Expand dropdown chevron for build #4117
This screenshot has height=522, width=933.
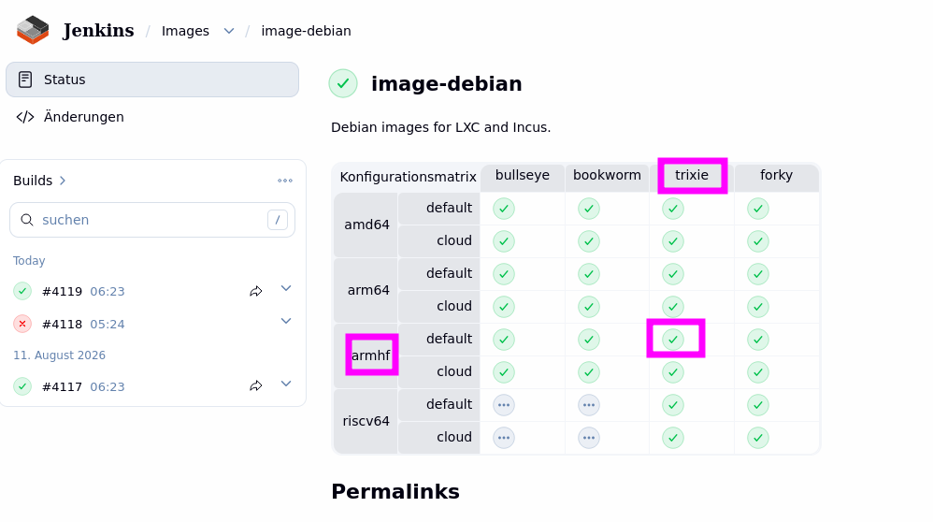coord(286,384)
